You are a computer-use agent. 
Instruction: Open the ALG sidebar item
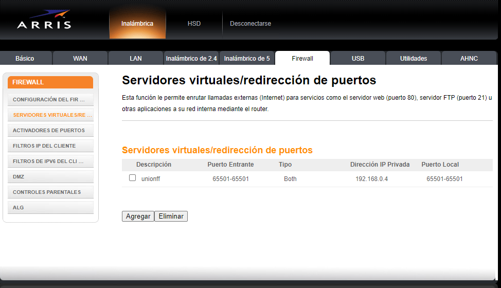50,208
